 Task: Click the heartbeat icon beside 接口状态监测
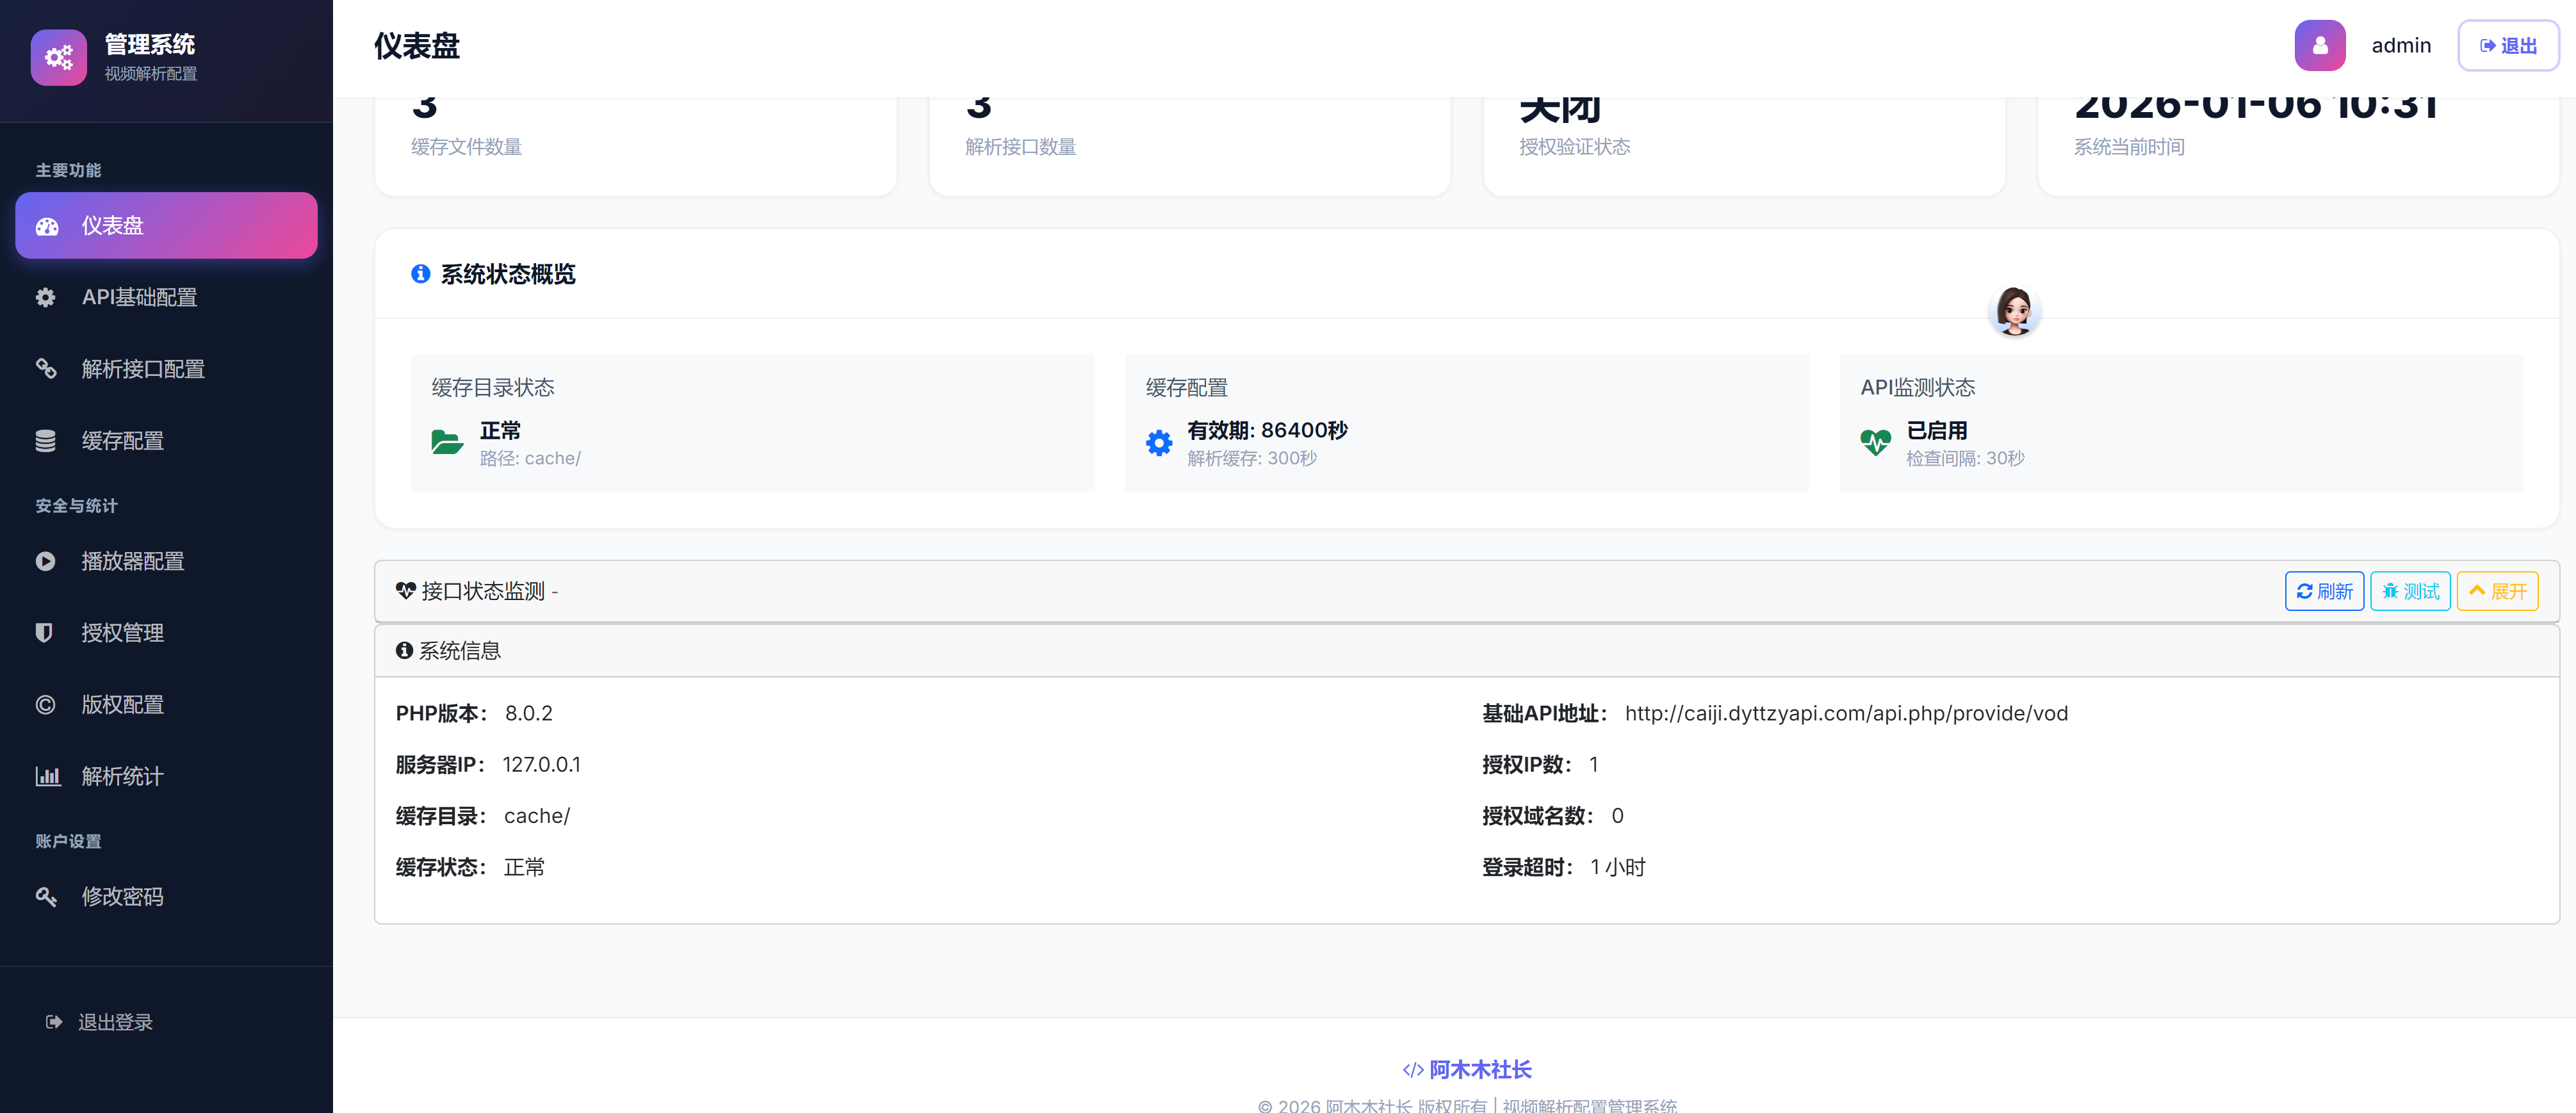405,591
